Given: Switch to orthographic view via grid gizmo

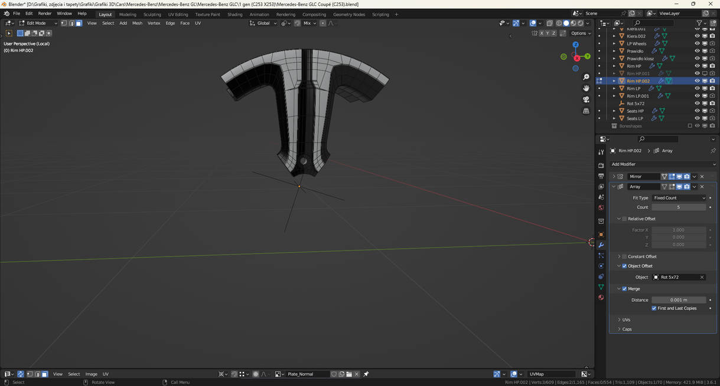Looking at the screenshot, I should coord(586,111).
